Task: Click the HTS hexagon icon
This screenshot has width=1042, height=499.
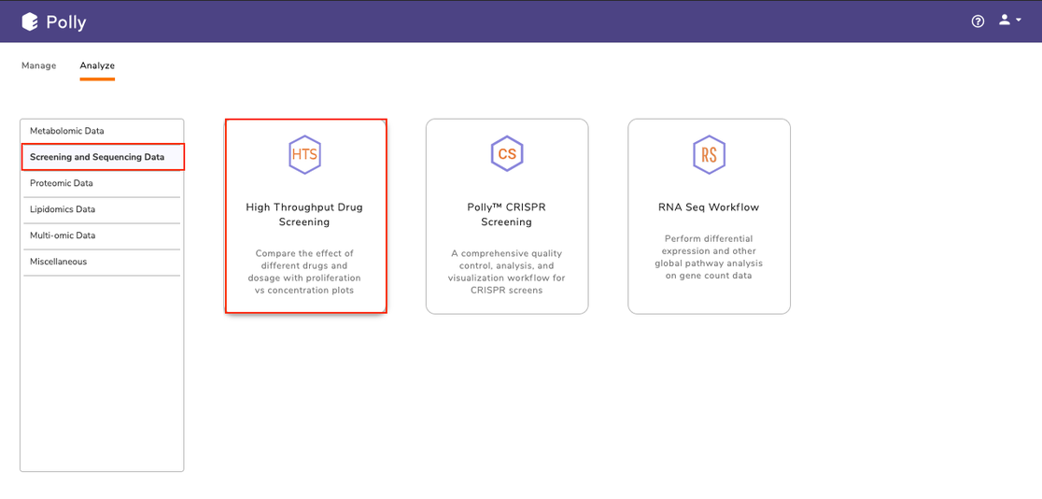Action: 305,155
